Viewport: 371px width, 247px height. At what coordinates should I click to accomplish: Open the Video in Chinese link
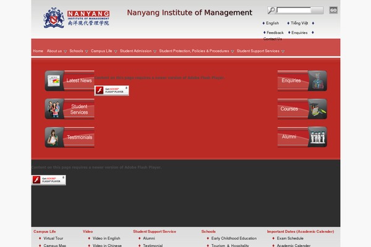pyautogui.click(x=107, y=245)
